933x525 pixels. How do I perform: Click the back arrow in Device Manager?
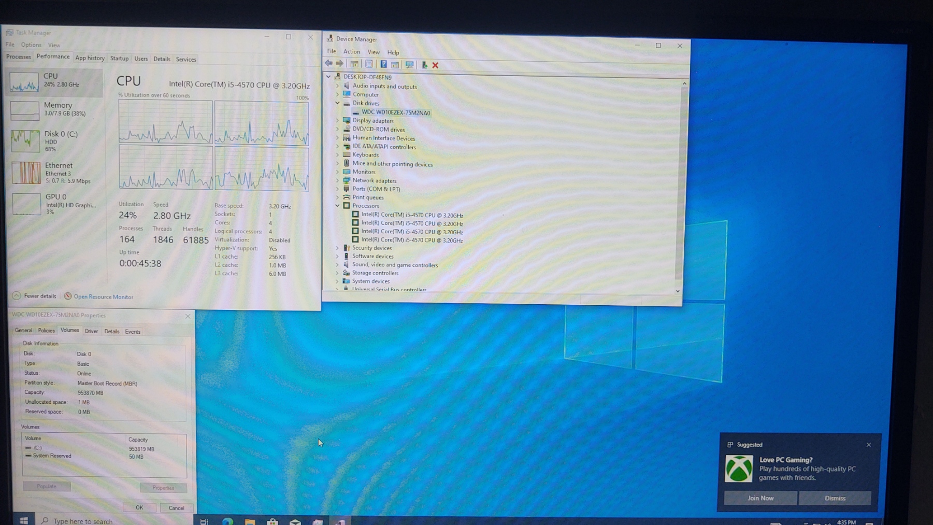pyautogui.click(x=328, y=64)
